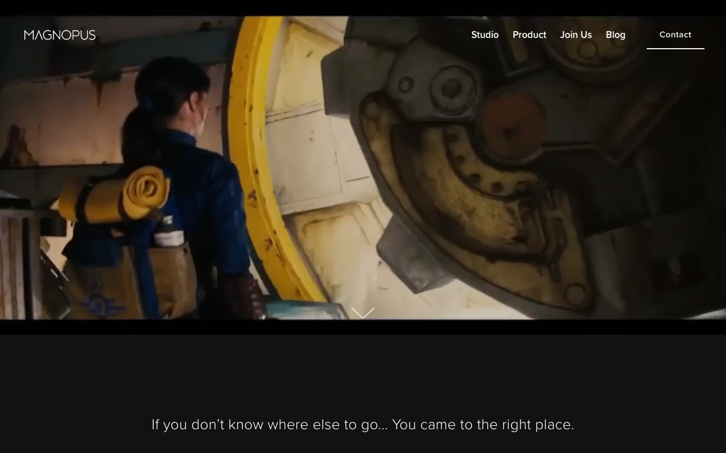This screenshot has width=726, height=453.
Task: Click the phrase "You came to the right place"
Action: tap(482, 425)
